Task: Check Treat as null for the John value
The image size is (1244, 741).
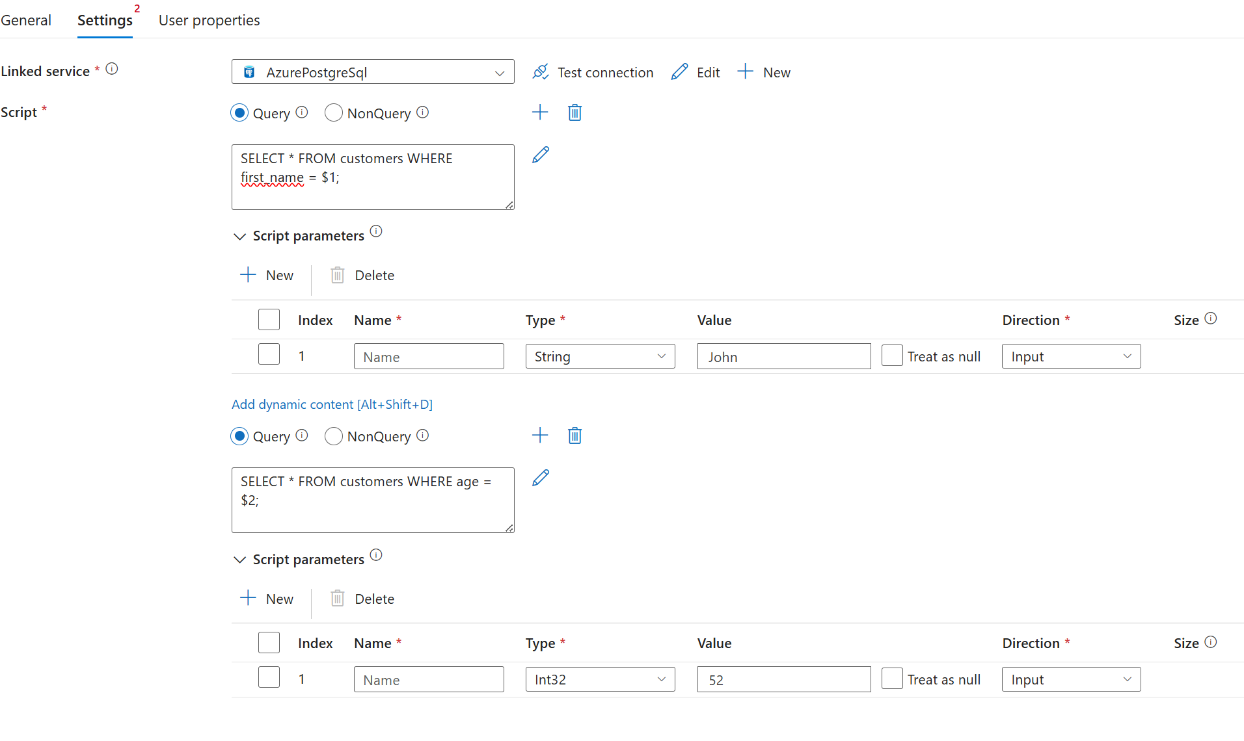Action: click(892, 356)
